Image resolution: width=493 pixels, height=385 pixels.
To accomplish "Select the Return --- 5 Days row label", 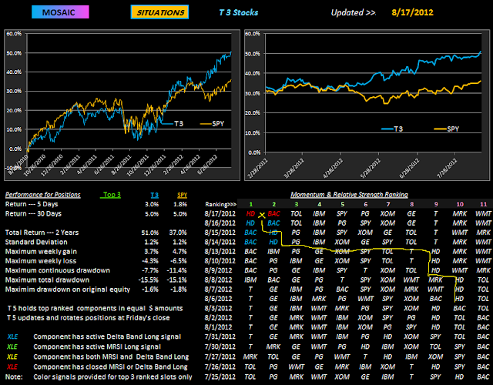I will pos(32,204).
